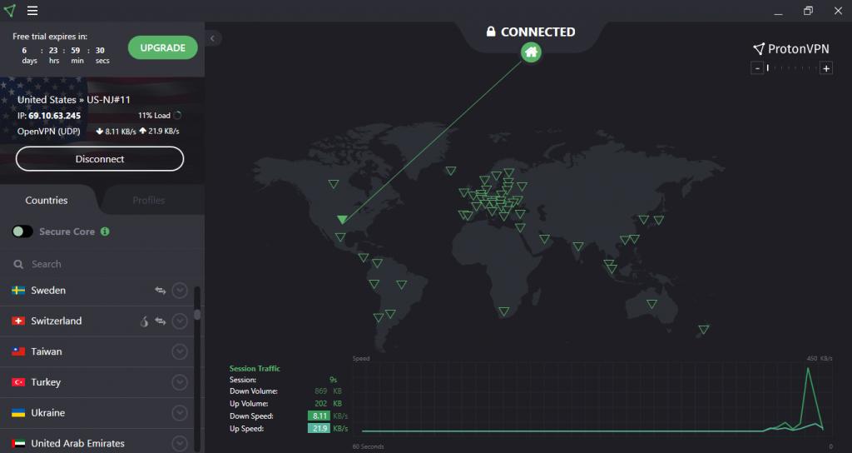Expand the Ukraine server list
This screenshot has height=453, width=852.
[x=180, y=413]
